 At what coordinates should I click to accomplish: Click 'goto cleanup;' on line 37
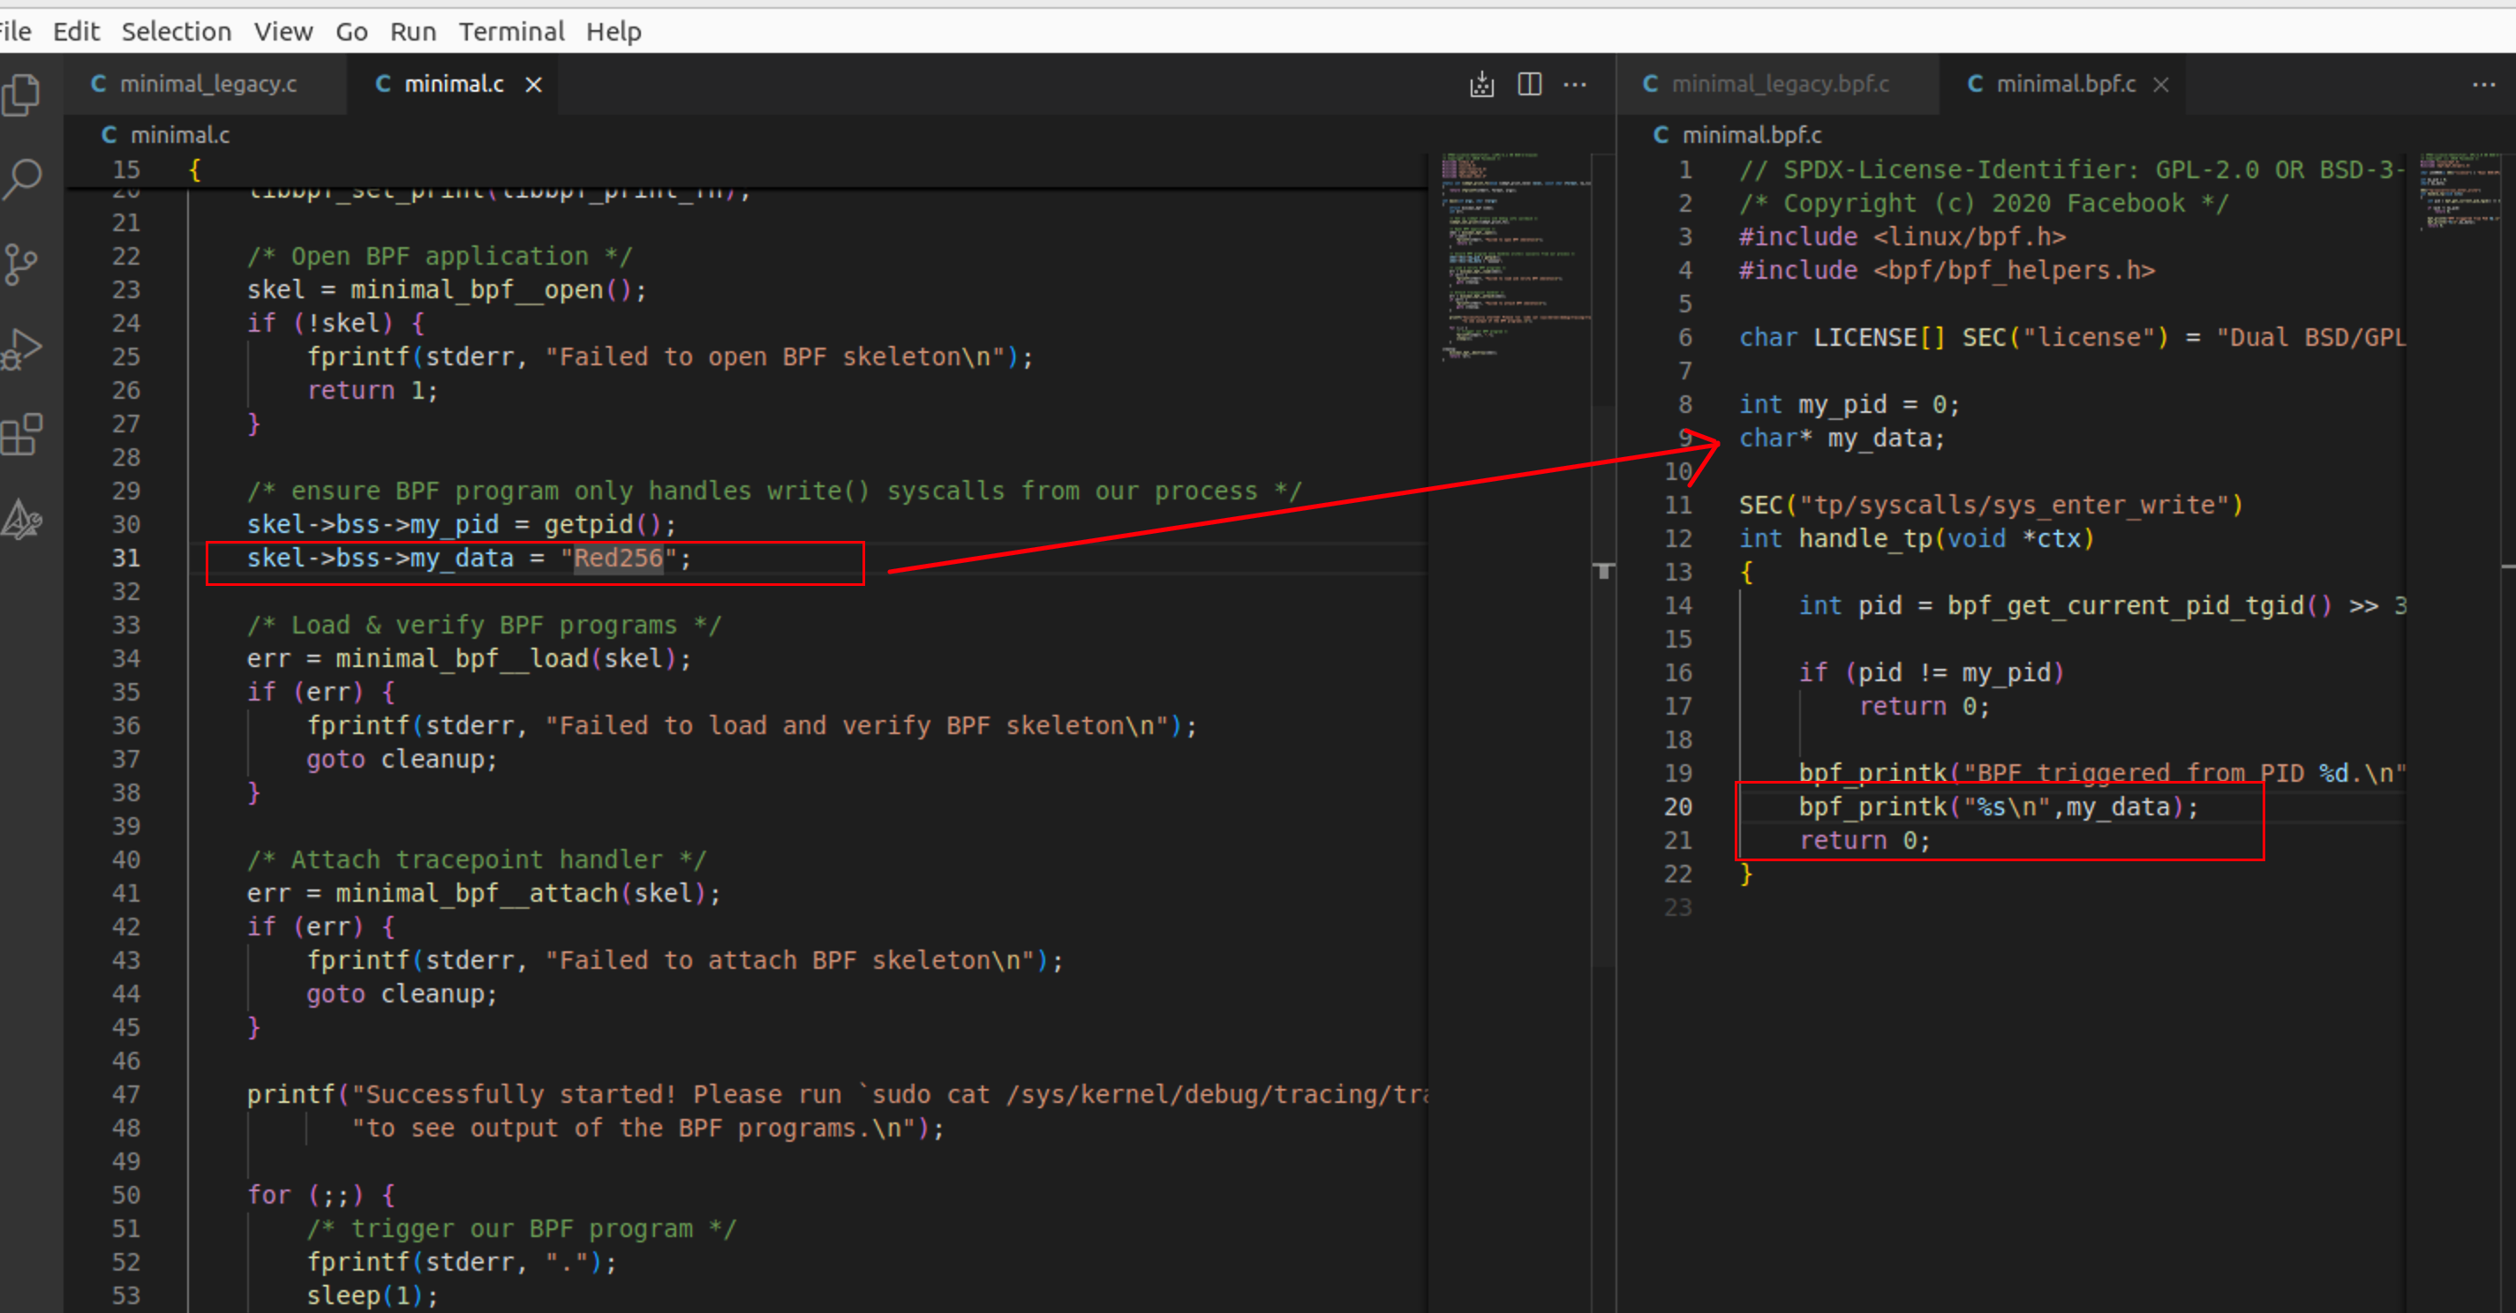point(403,760)
